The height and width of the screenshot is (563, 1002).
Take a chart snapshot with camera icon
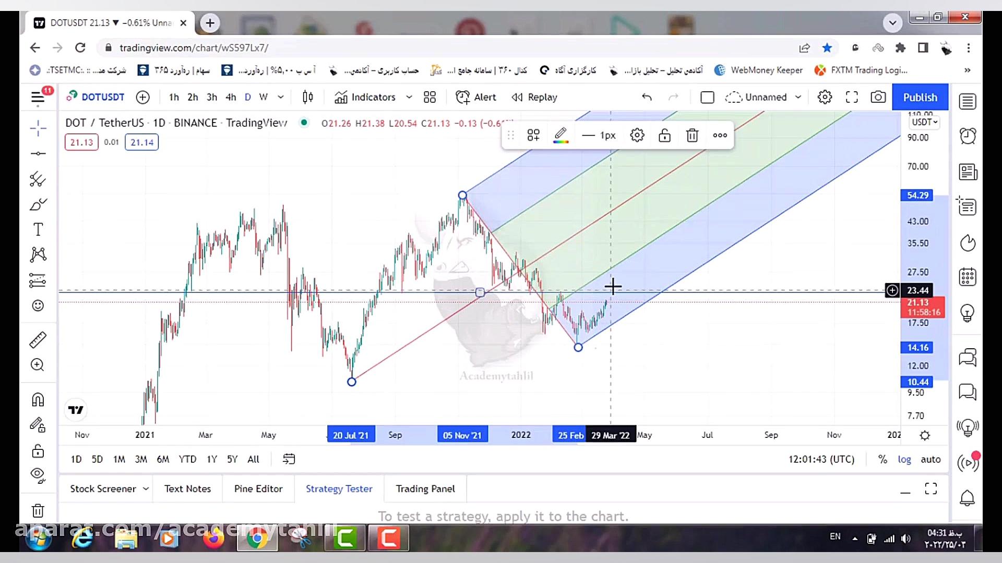tap(878, 97)
